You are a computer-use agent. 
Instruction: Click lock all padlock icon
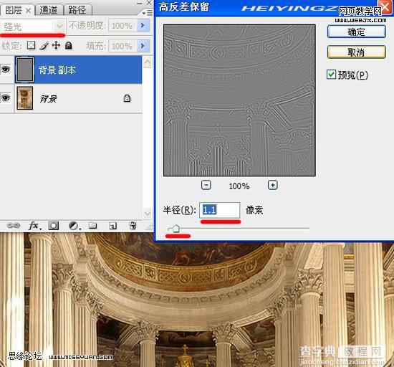pos(68,45)
